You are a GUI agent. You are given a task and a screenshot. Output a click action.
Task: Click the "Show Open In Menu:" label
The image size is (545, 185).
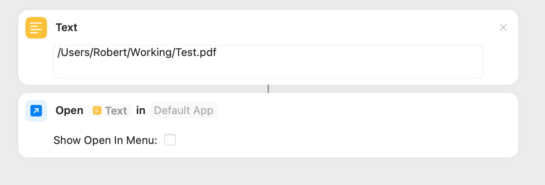coord(105,141)
